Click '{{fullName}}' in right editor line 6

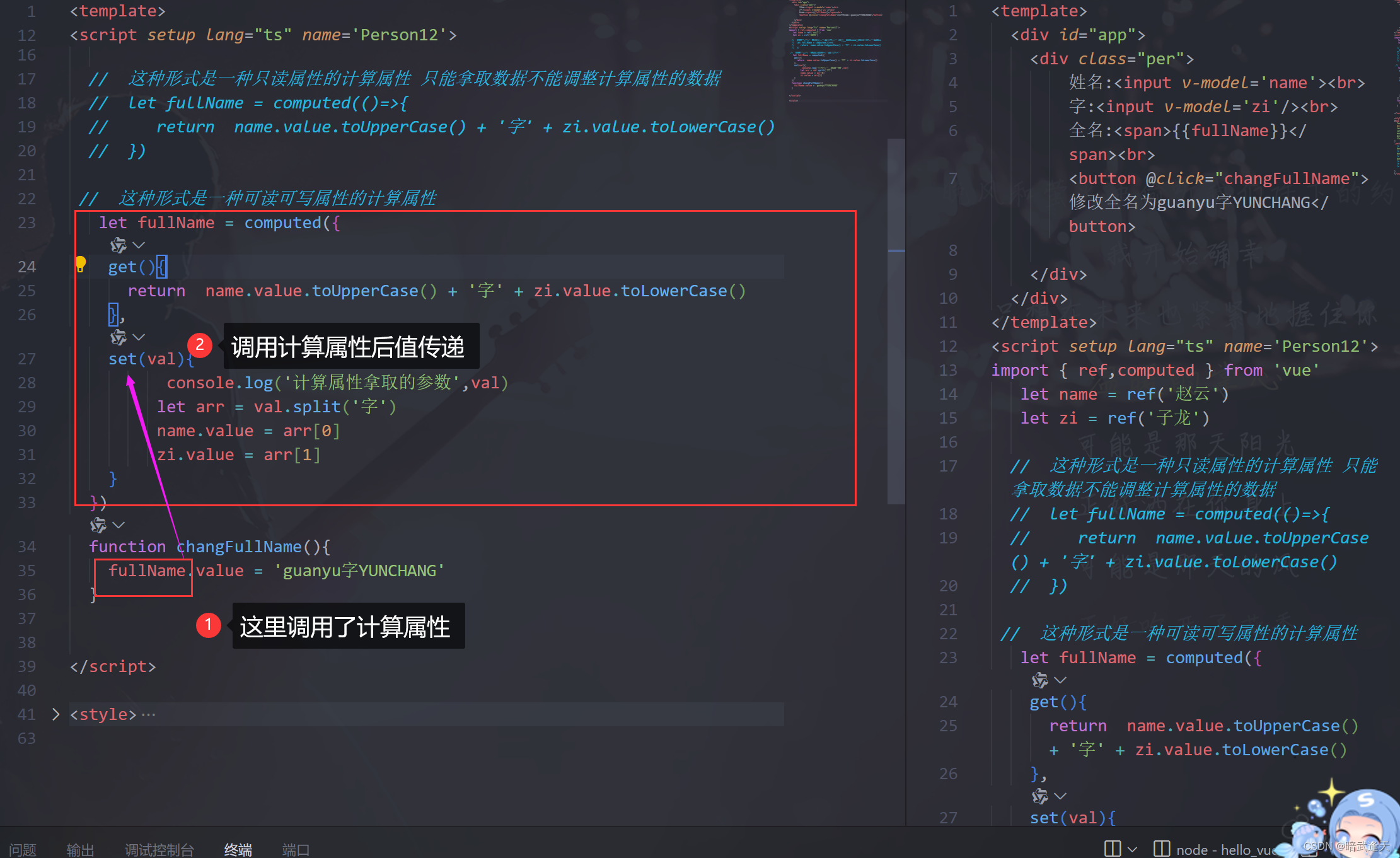click(1230, 130)
